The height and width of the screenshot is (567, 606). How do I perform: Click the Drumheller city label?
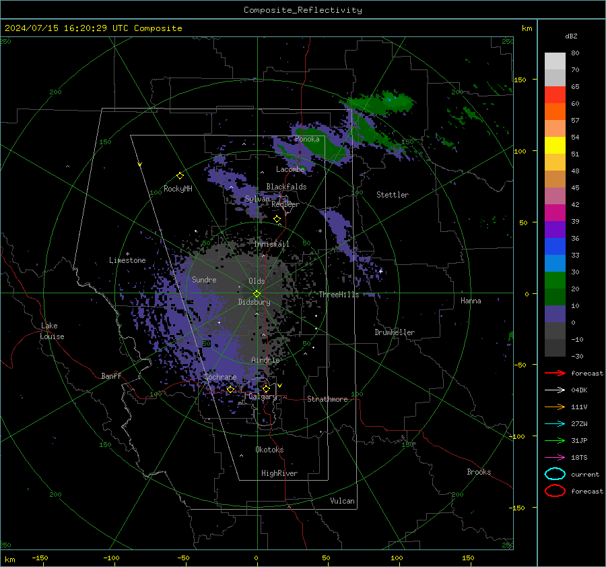pos(395,332)
